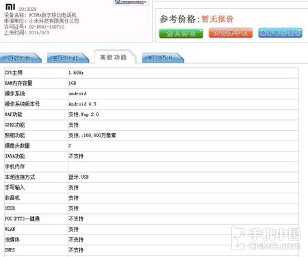Click the 暂无报价 price text
Image resolution: width=308 pixels, height=257 pixels.
click(x=218, y=19)
